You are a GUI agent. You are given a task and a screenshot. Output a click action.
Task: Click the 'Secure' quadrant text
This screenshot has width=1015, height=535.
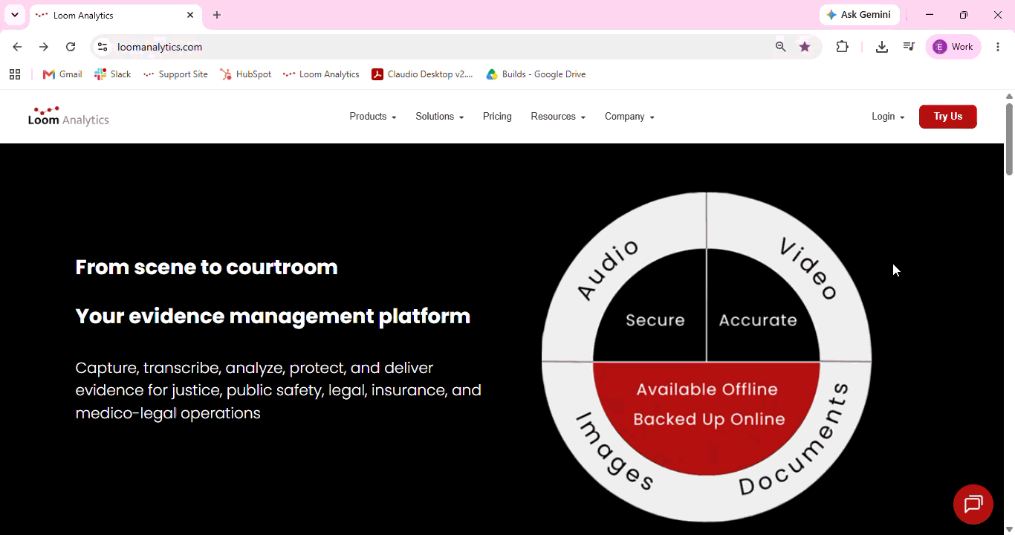(655, 320)
